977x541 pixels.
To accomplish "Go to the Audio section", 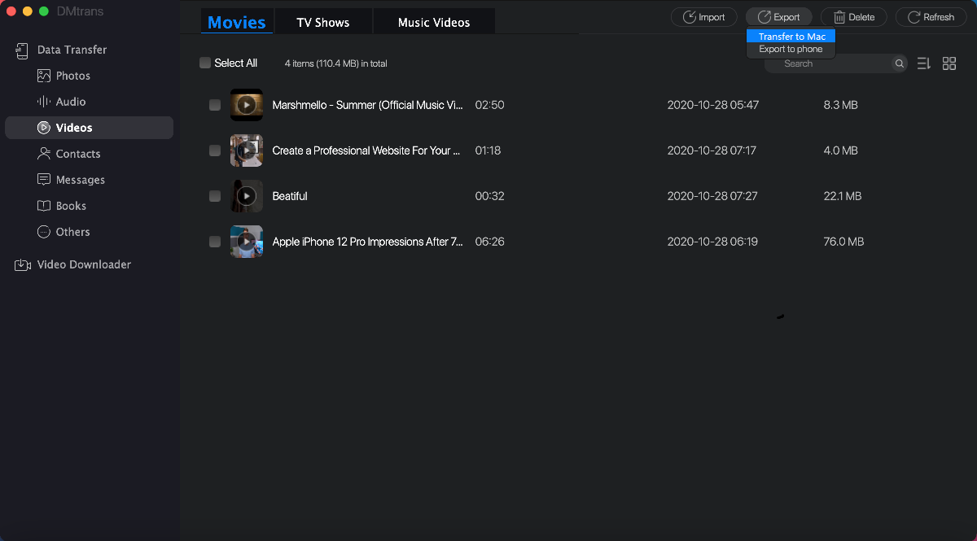I will click(70, 102).
